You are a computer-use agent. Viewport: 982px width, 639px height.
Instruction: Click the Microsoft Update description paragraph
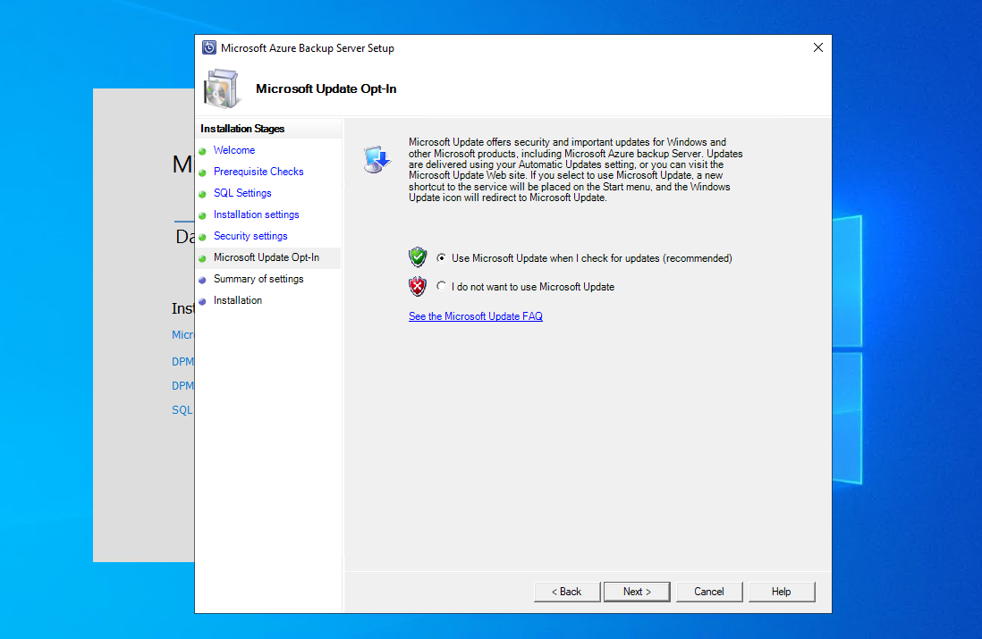coord(576,170)
